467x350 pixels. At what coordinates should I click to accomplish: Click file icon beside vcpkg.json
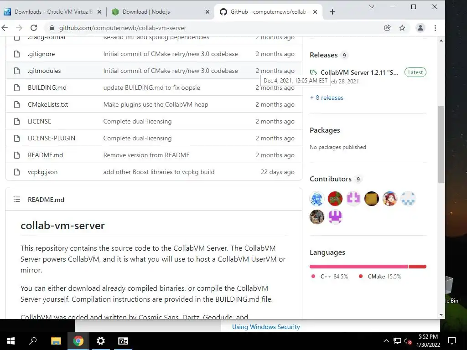[17, 172]
